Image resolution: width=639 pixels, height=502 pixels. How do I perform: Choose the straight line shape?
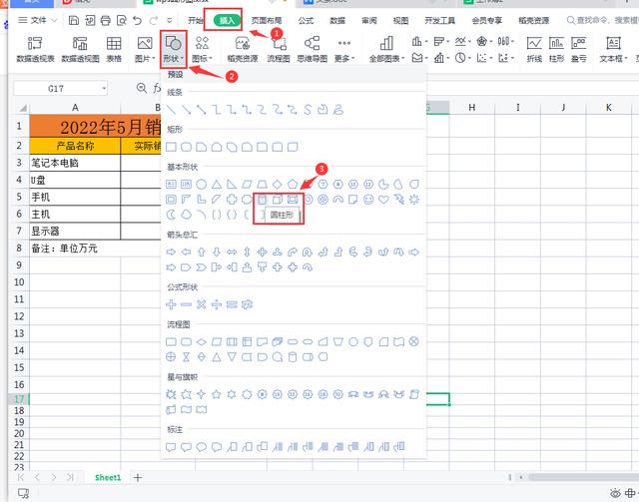click(171, 109)
